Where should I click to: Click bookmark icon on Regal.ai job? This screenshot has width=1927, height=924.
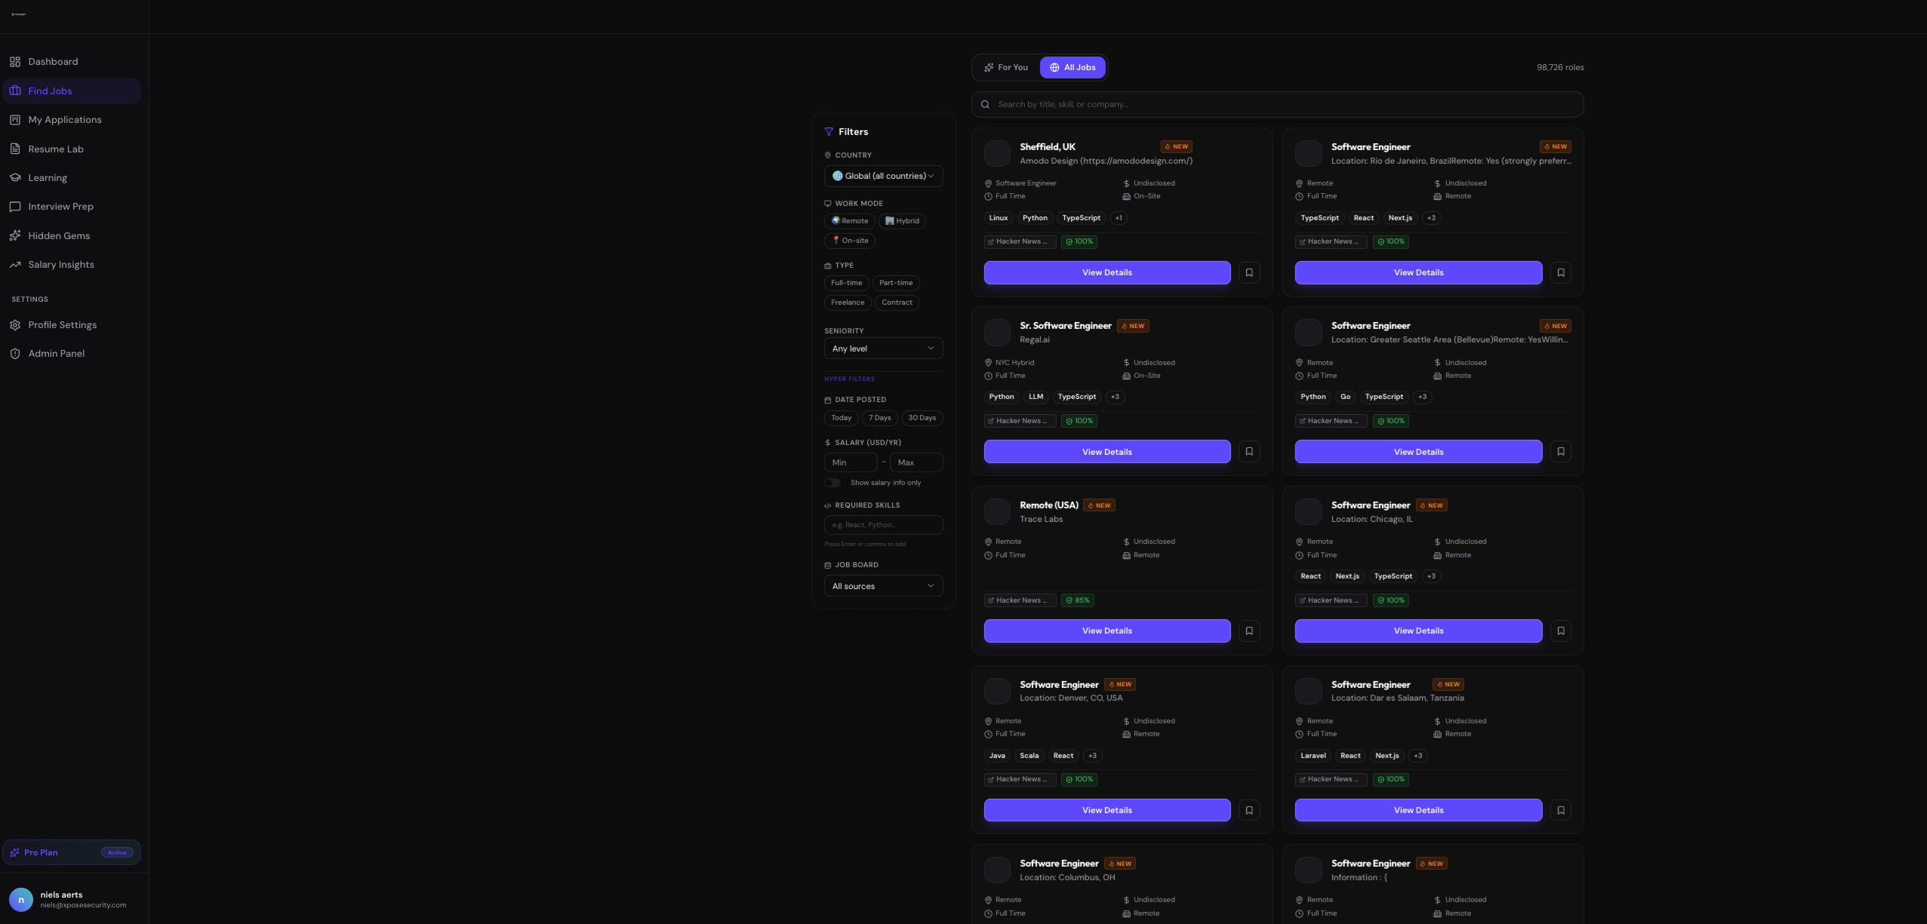1248,451
